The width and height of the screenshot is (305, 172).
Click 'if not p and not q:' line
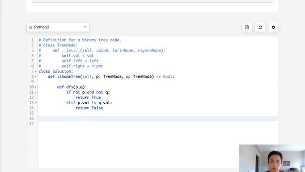click(x=88, y=92)
